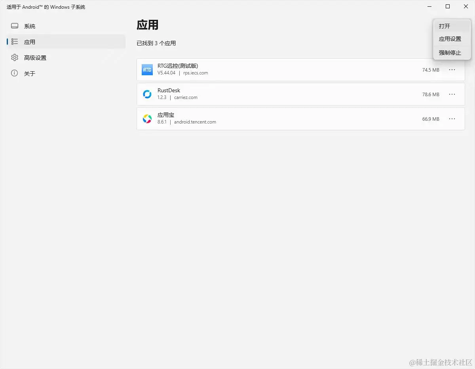
Task: Select the 应用 sidebar item
Action: click(66, 42)
